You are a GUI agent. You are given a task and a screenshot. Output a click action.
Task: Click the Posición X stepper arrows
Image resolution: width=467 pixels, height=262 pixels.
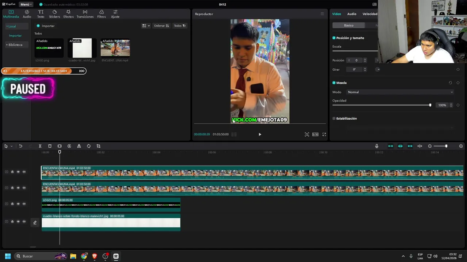click(x=365, y=60)
